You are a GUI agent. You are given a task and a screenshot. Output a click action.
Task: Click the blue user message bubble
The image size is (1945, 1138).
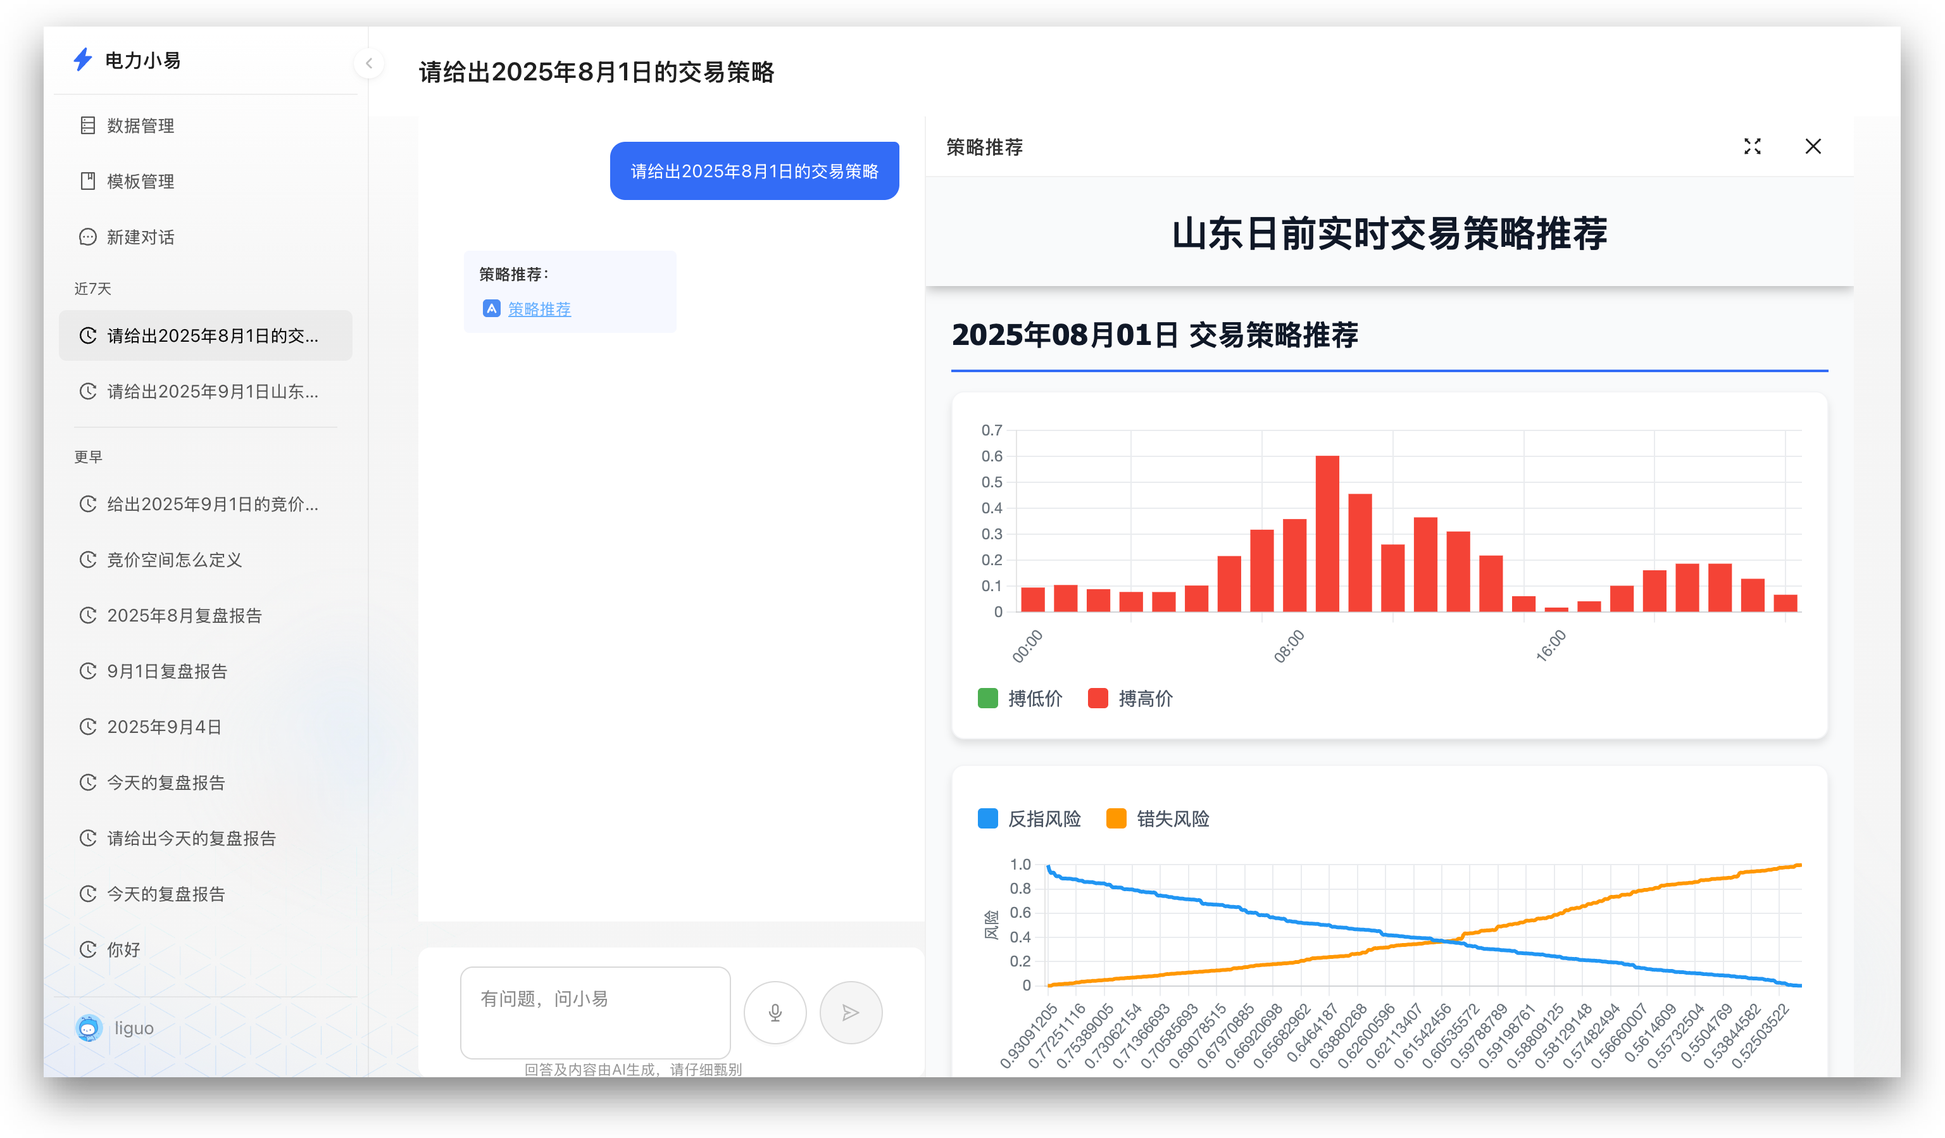(754, 171)
